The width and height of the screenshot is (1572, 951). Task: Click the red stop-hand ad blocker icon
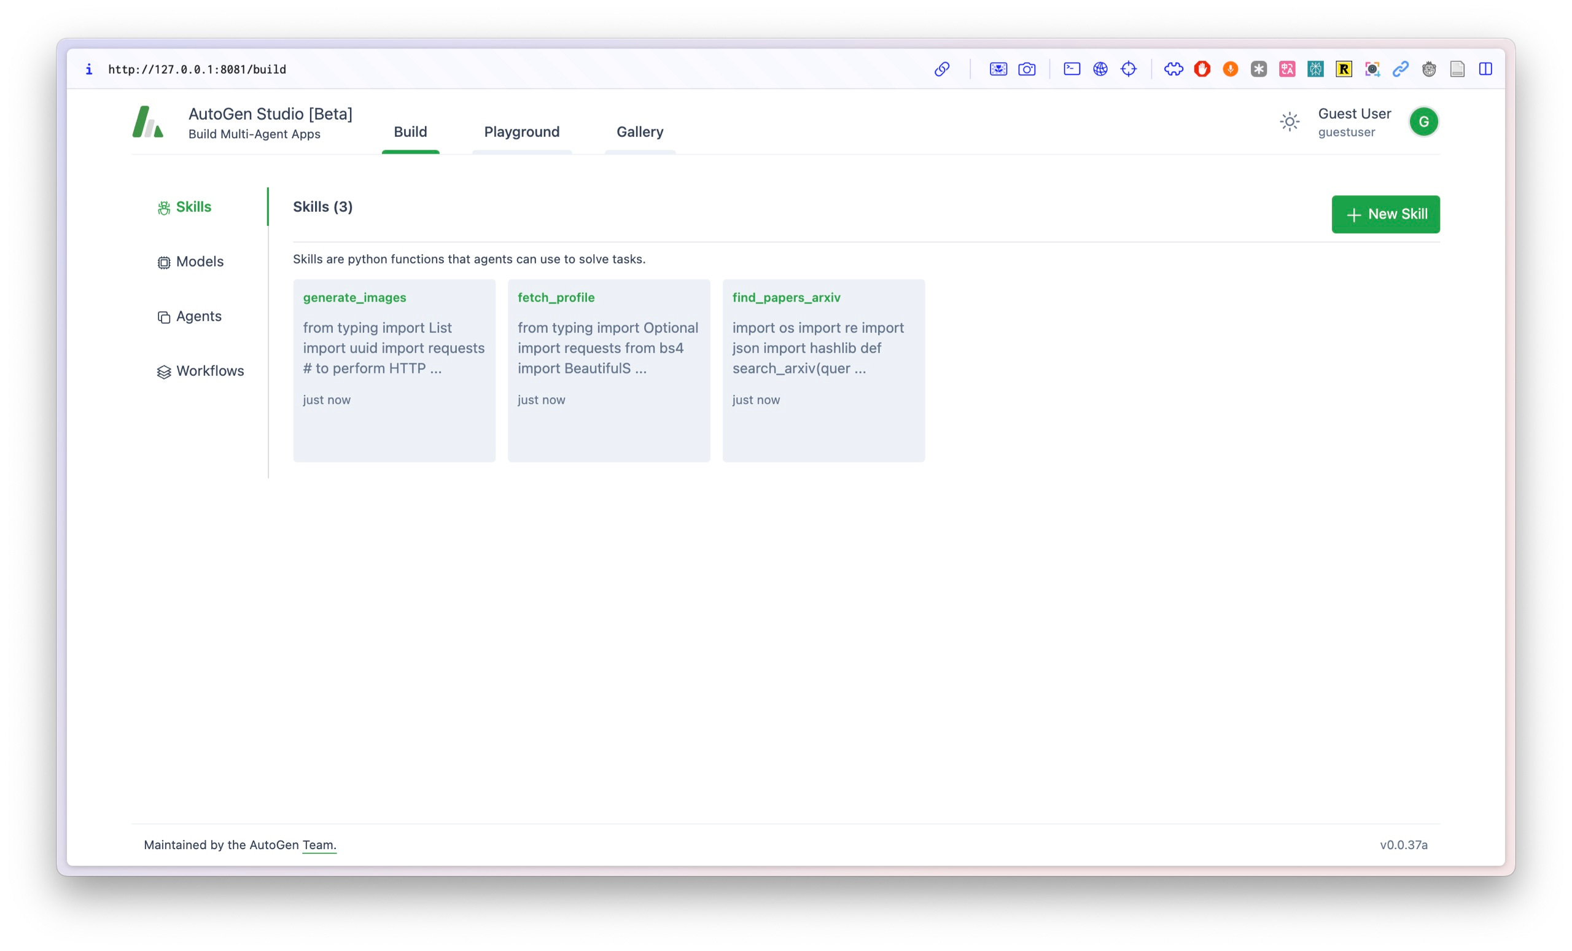coord(1202,69)
